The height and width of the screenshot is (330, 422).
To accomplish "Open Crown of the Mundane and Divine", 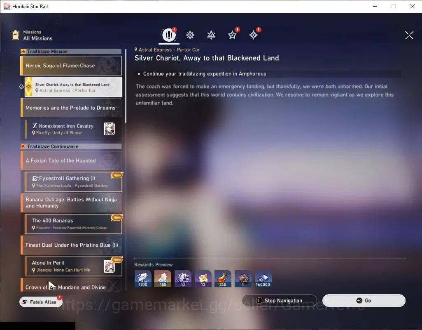I will (71, 285).
